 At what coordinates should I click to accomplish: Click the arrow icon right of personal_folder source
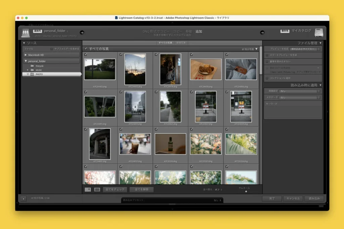[x=82, y=32]
